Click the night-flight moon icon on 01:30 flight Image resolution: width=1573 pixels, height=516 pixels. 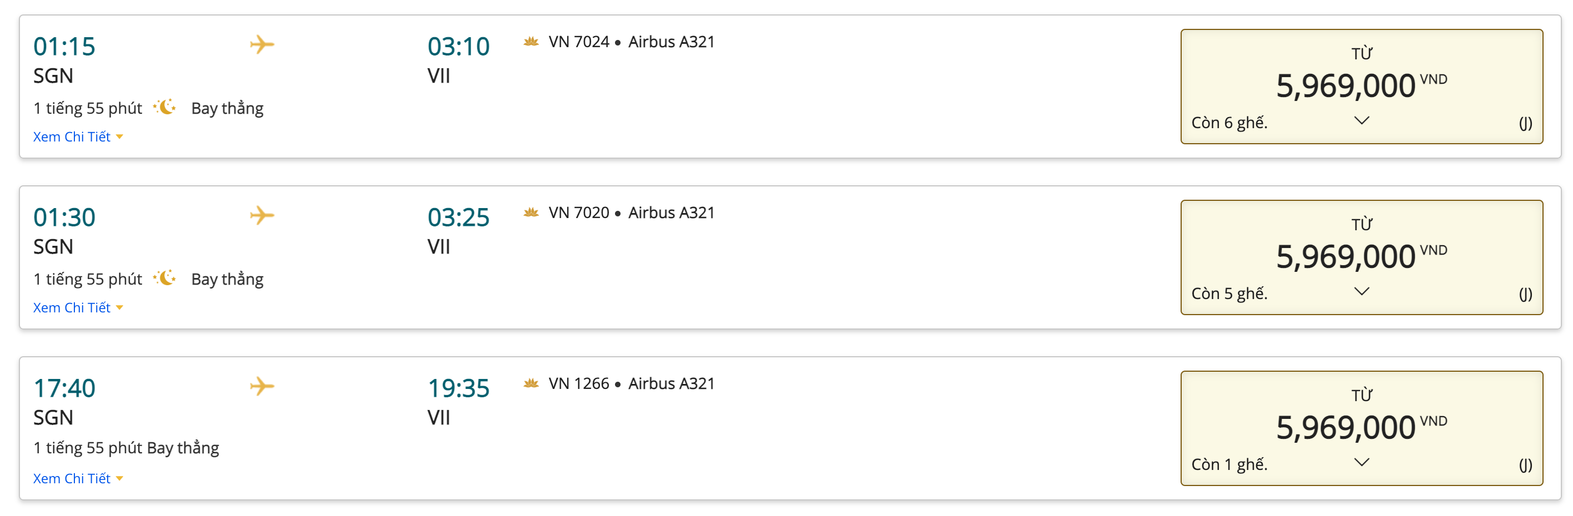[x=165, y=279]
